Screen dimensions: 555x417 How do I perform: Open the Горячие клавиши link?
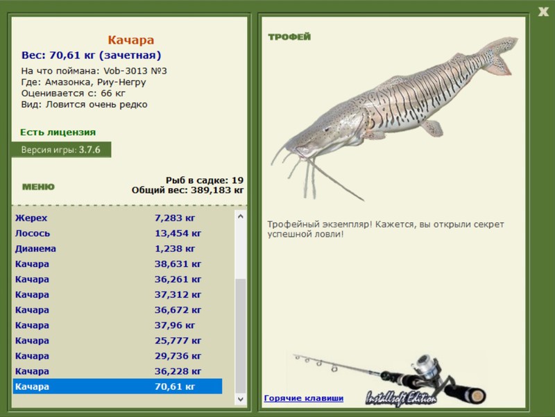304,398
